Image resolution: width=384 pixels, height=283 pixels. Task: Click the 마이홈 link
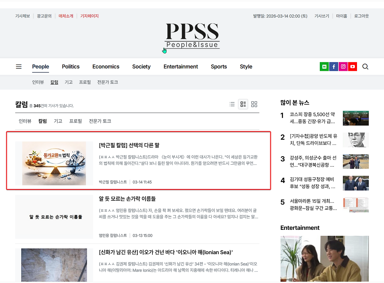click(x=341, y=16)
